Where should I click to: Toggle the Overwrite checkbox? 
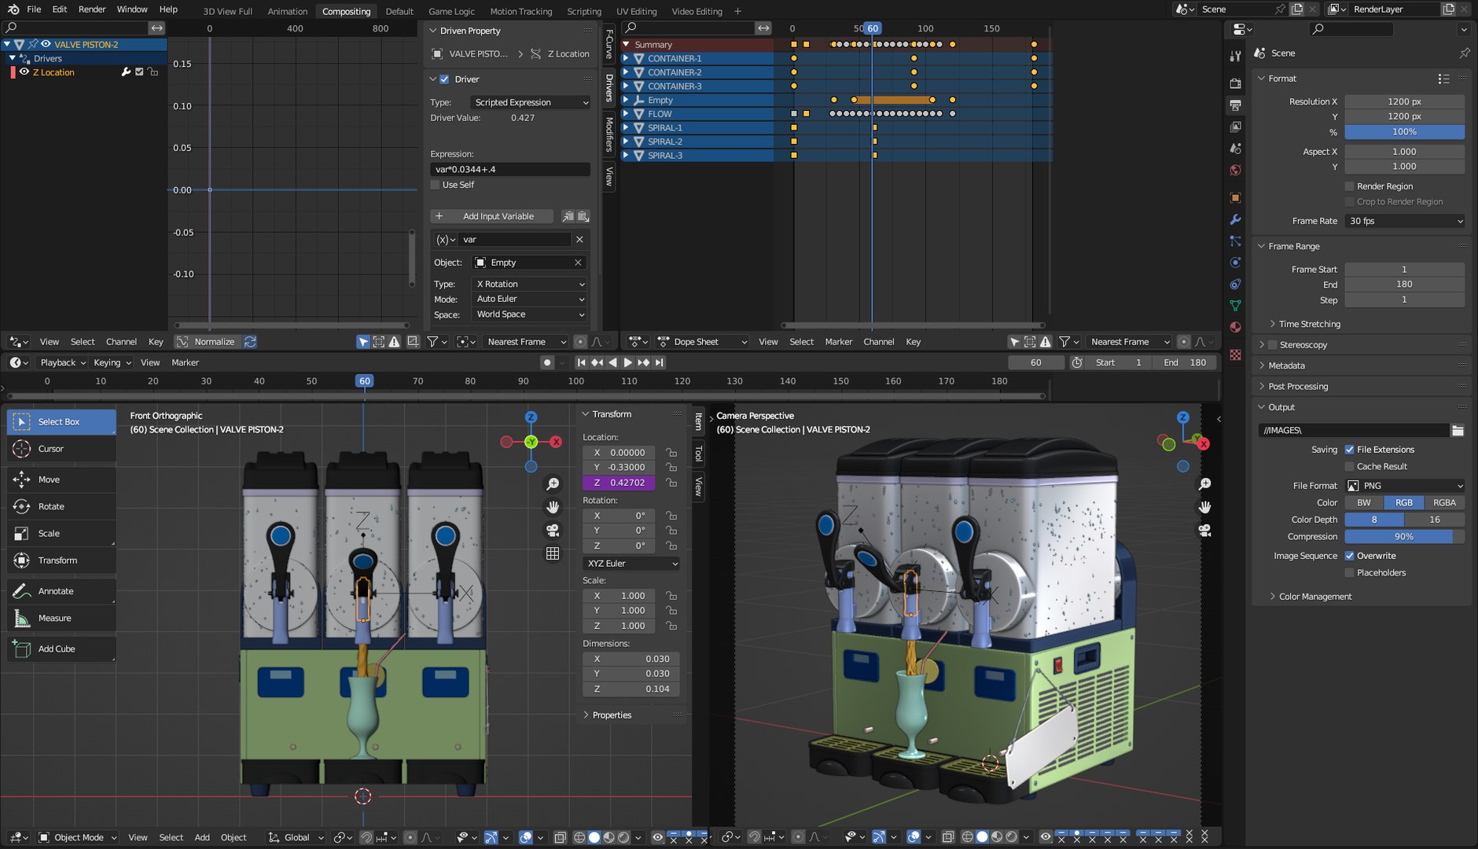pos(1349,556)
